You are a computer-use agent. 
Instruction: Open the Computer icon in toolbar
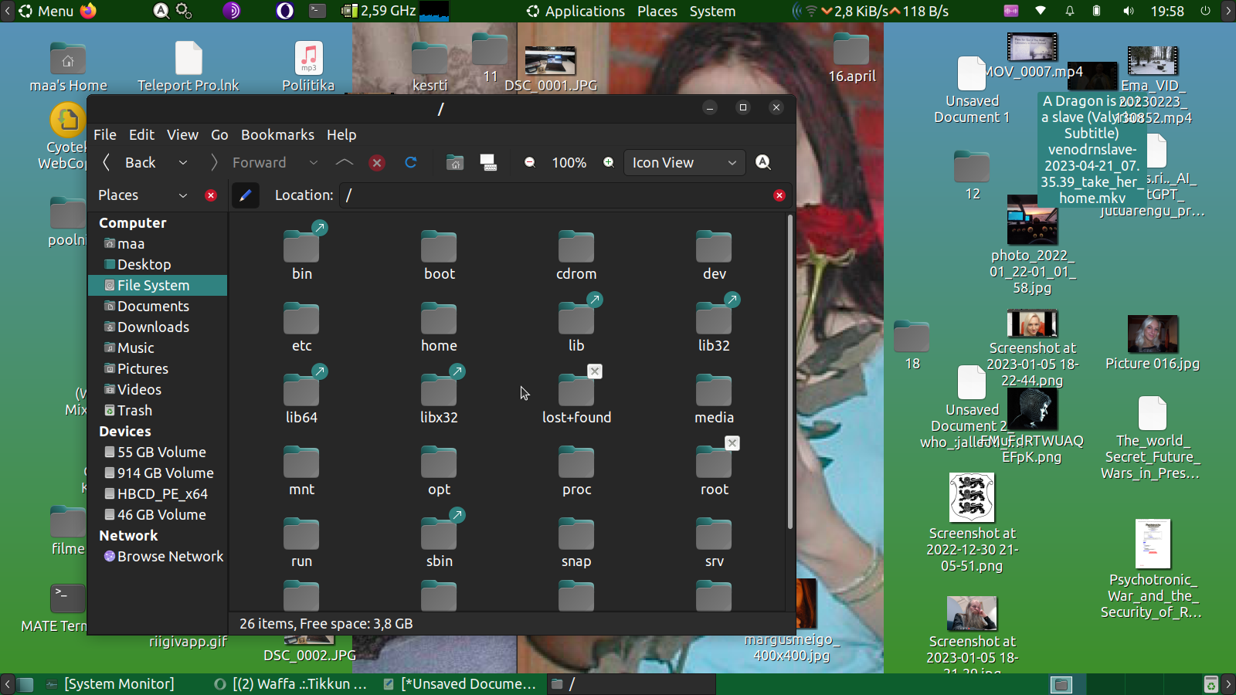pyautogui.click(x=488, y=162)
